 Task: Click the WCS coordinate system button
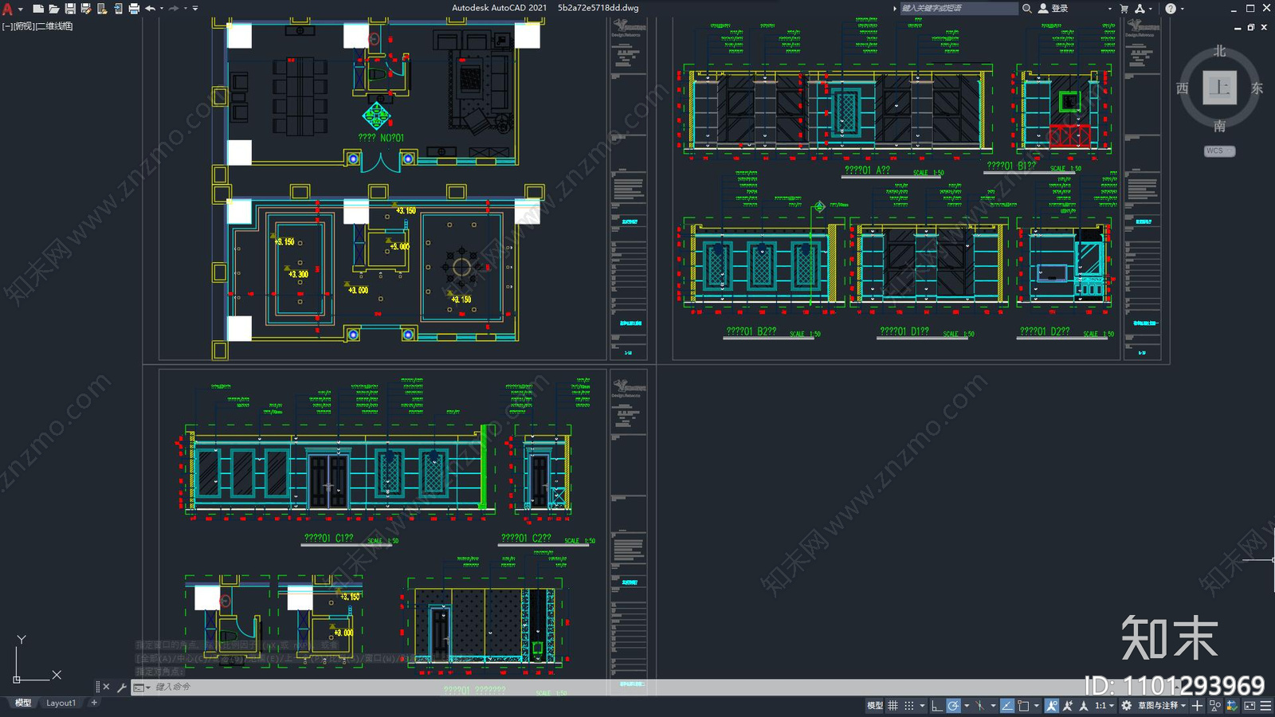click(1219, 151)
